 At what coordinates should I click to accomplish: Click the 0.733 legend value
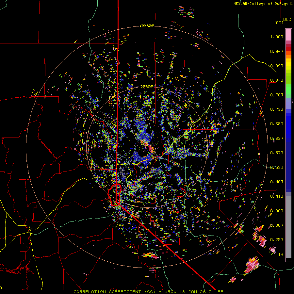coord(277,109)
